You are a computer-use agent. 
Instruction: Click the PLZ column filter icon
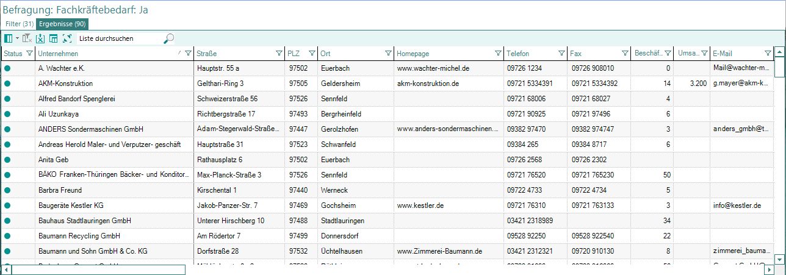point(312,54)
